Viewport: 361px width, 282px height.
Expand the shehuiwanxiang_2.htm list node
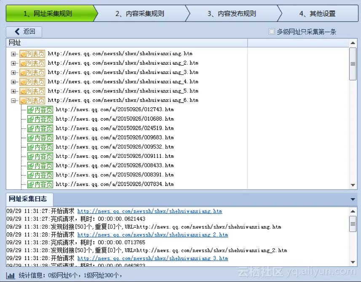[x=13, y=63]
